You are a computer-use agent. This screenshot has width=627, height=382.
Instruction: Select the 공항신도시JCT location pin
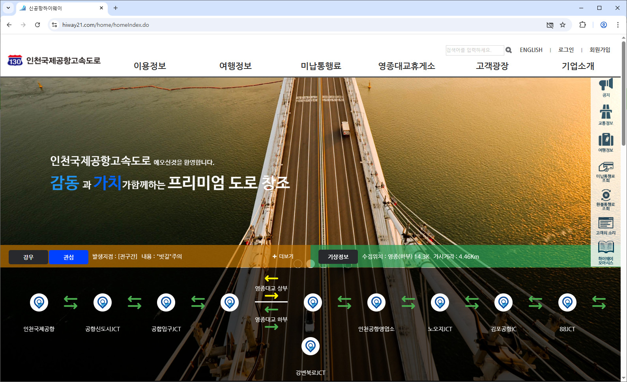coord(103,302)
